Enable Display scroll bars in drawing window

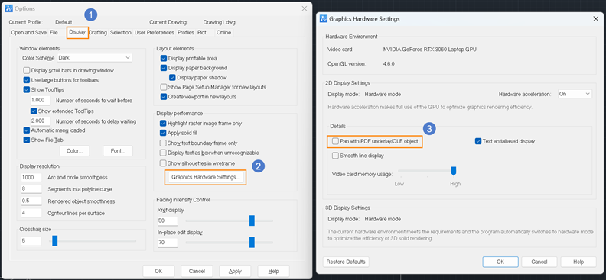[x=27, y=70]
